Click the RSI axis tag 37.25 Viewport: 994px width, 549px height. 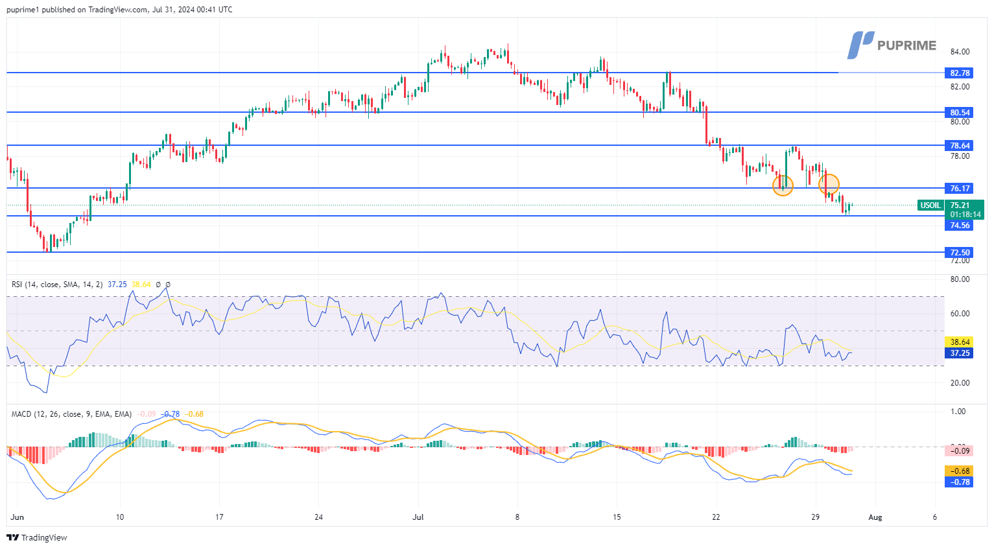pos(960,353)
